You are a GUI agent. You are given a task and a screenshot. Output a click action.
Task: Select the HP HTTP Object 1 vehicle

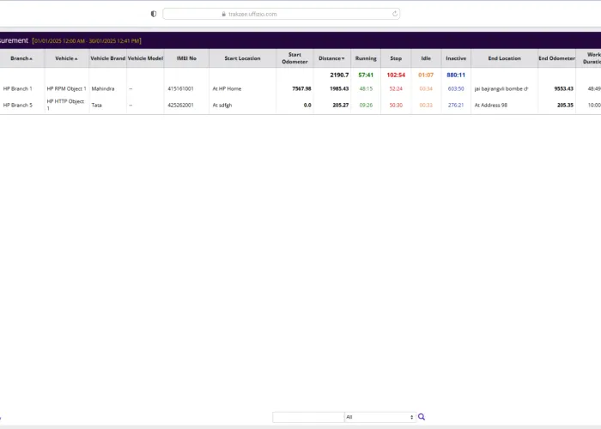tap(66, 105)
